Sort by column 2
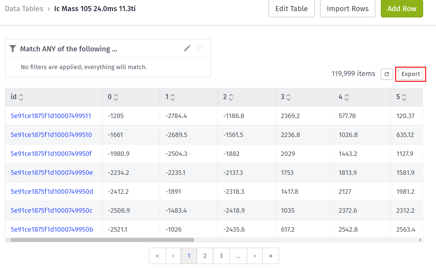 click(x=231, y=97)
